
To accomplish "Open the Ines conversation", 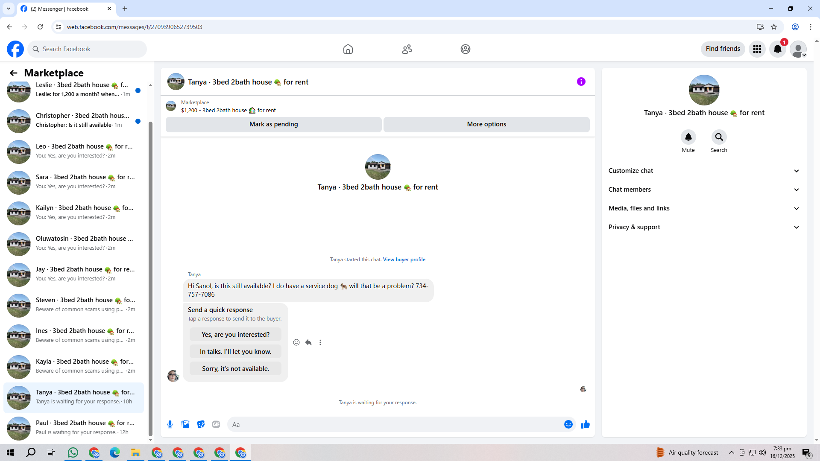I will coord(73,336).
